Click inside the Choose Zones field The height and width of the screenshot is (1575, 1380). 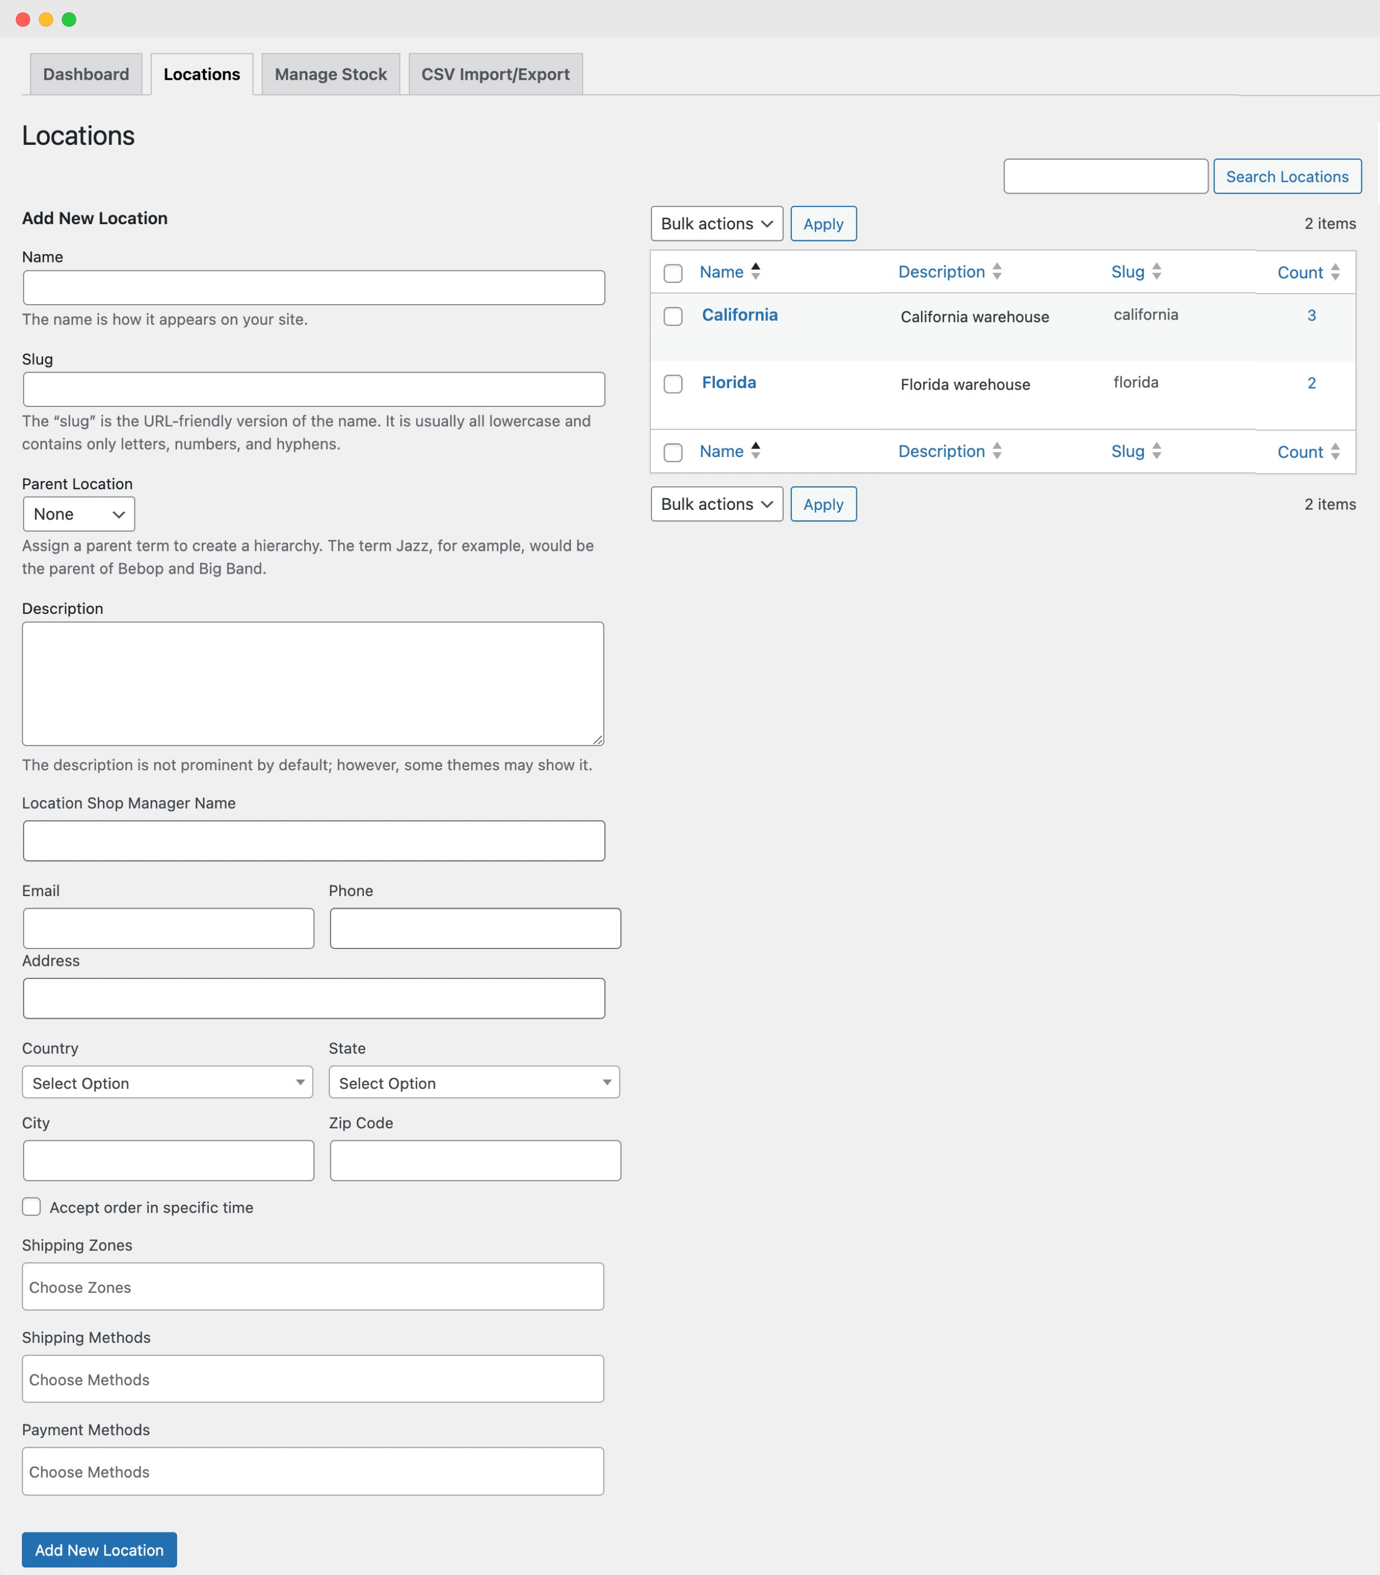pyautogui.click(x=313, y=1286)
